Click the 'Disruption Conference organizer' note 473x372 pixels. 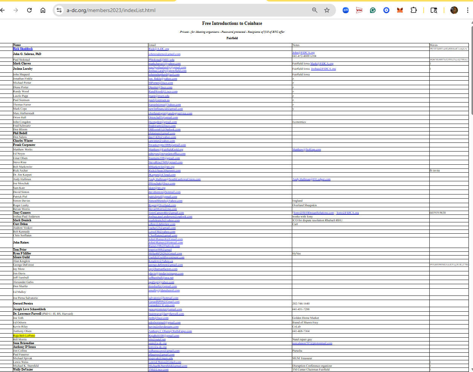click(313, 366)
